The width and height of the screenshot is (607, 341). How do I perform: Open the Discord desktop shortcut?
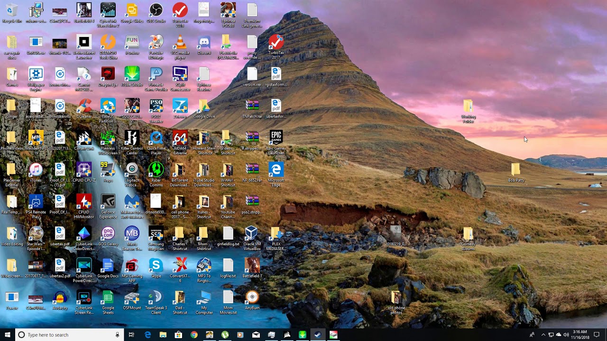click(204, 45)
